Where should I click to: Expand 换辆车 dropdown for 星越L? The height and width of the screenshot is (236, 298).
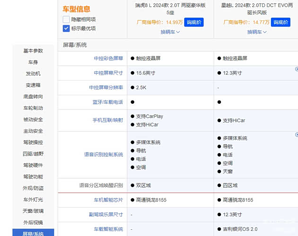256,32
